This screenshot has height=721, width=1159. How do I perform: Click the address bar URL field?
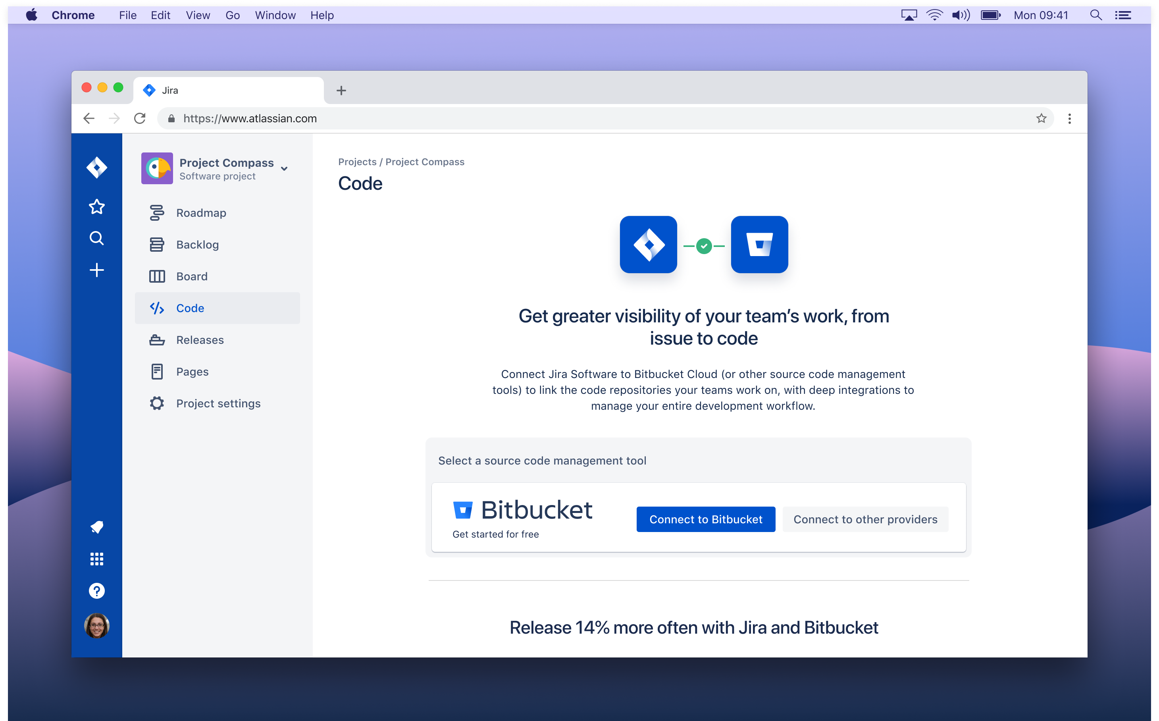[x=605, y=118]
